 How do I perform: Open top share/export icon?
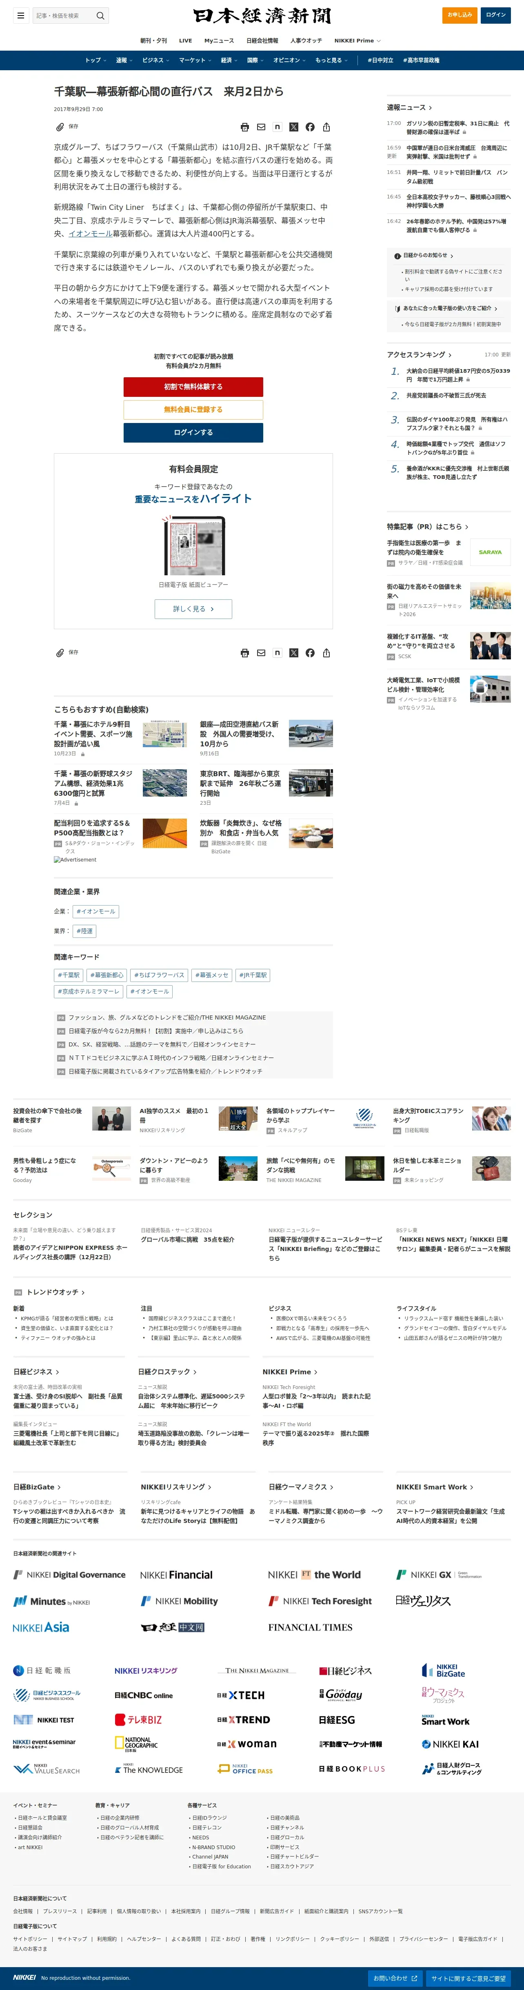coord(326,127)
